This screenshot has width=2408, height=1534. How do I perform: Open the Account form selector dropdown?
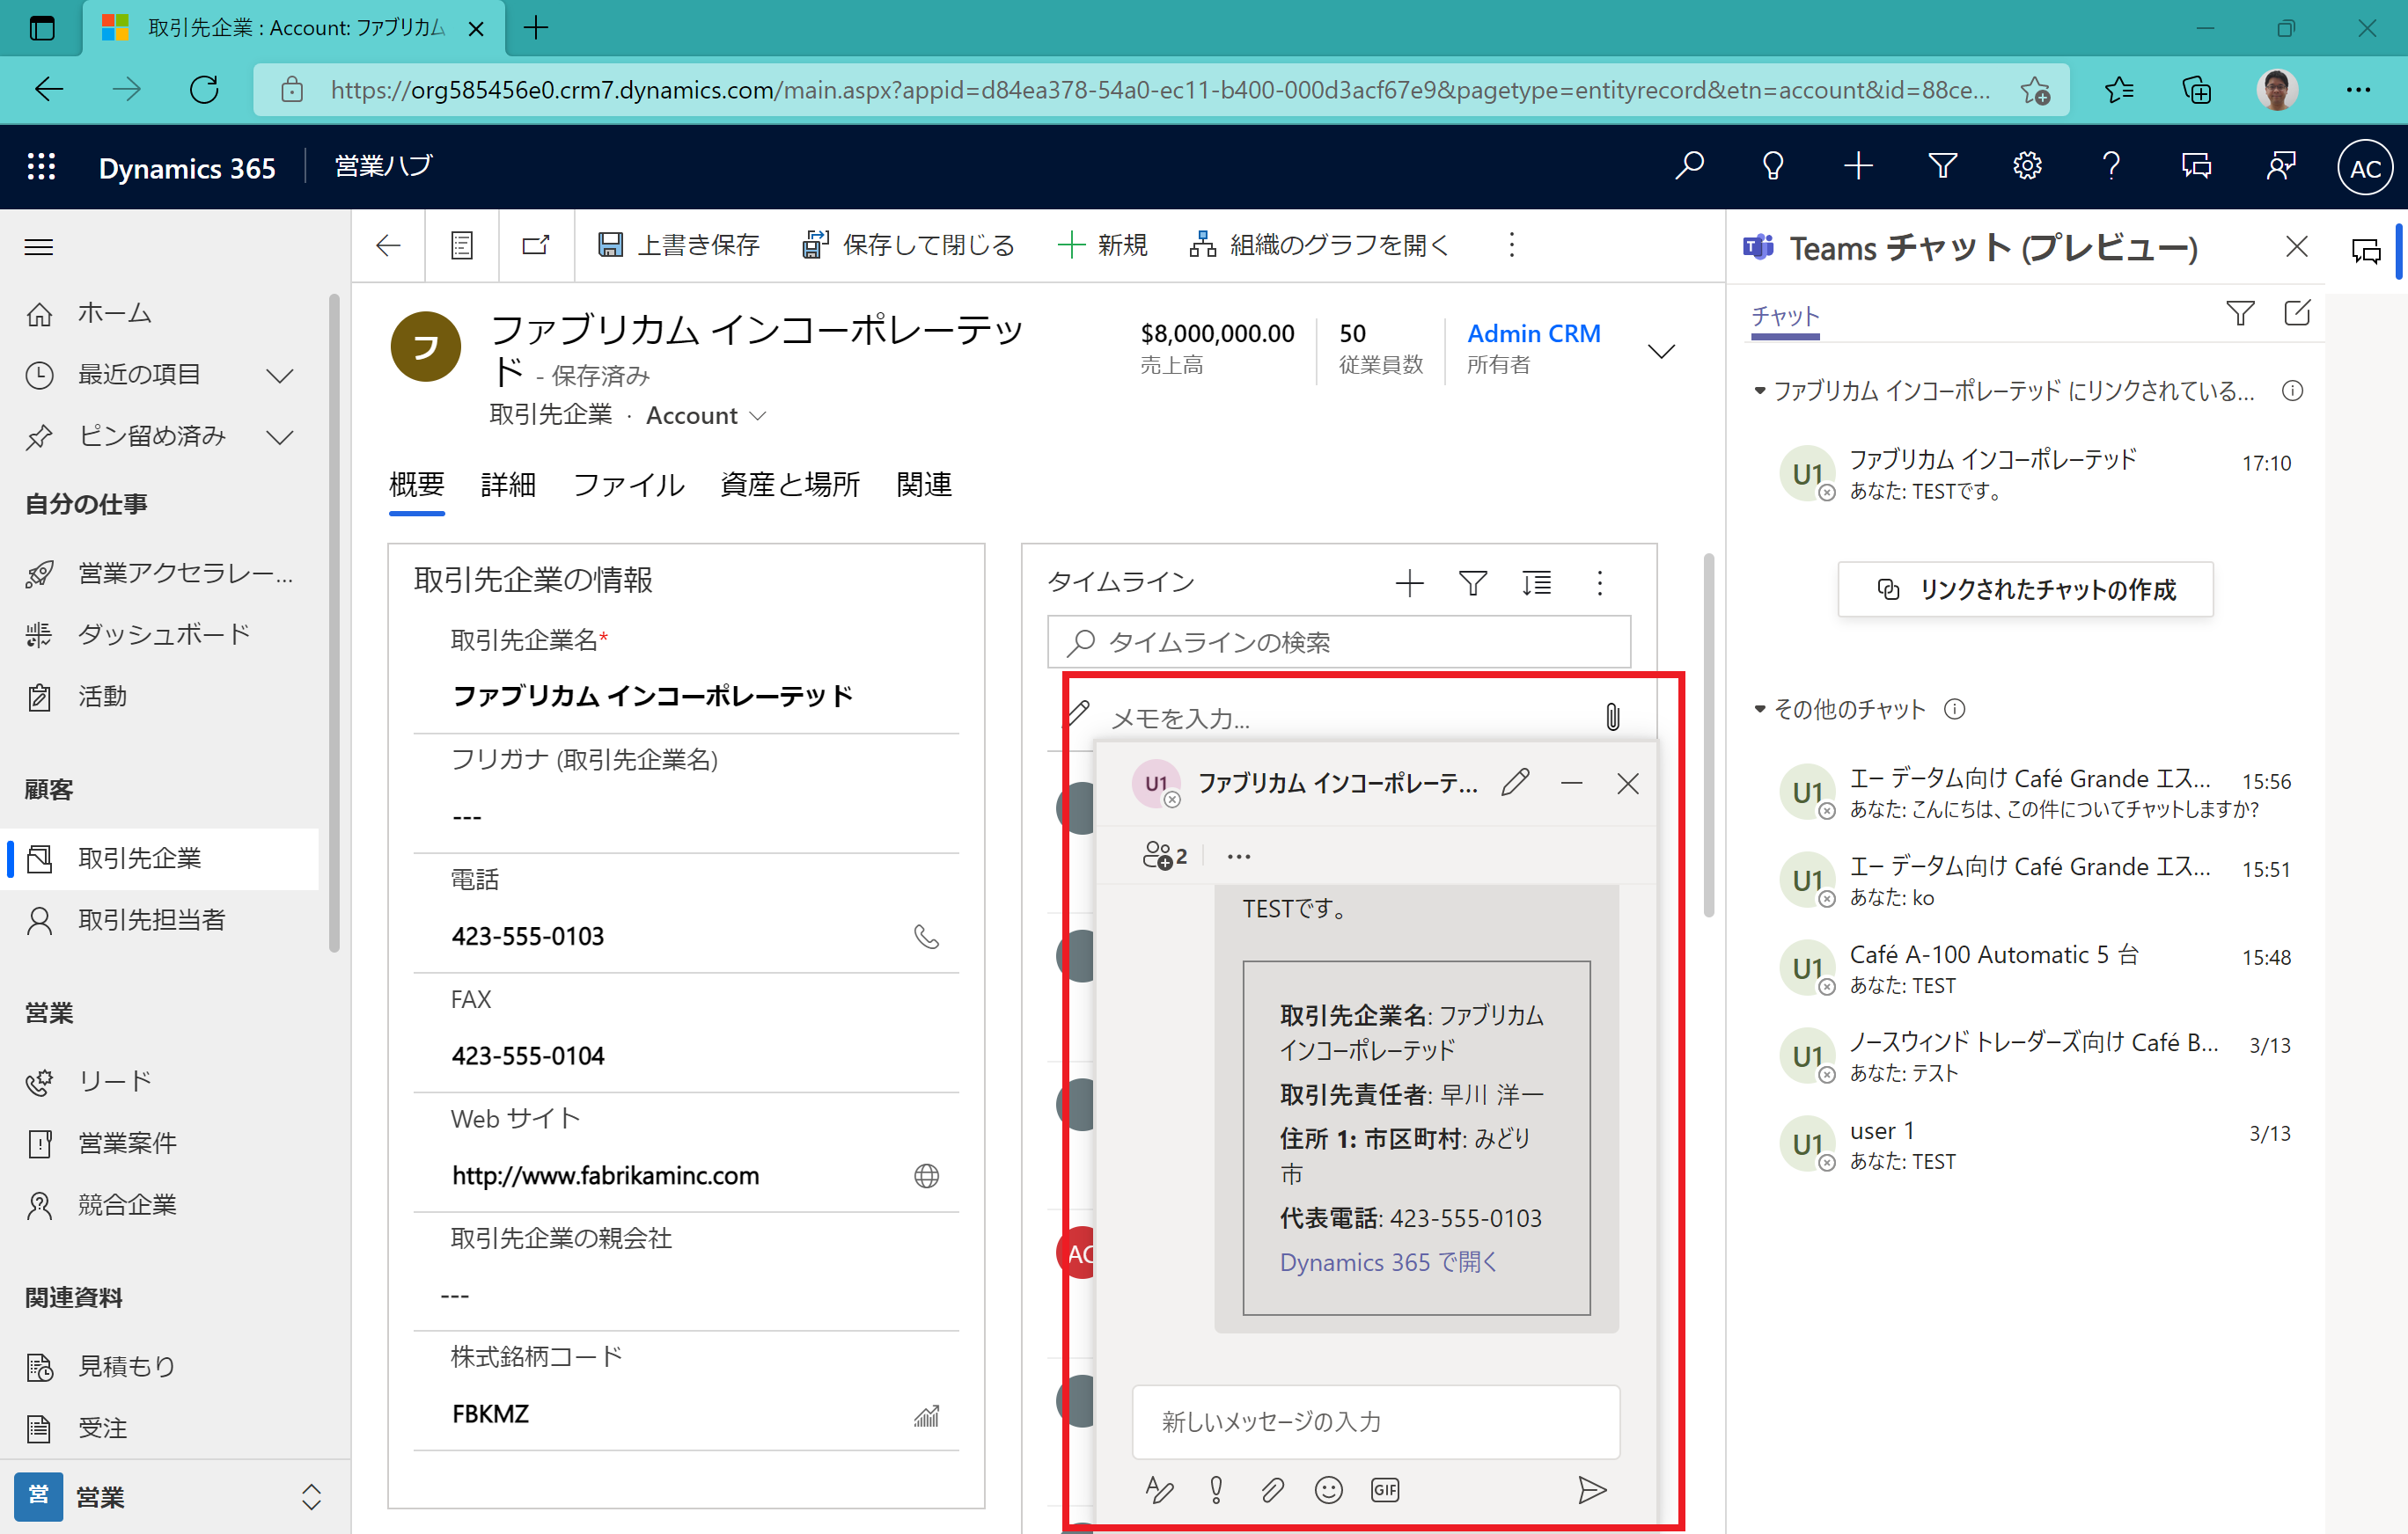[x=757, y=416]
